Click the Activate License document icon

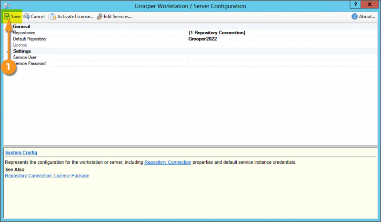click(x=53, y=17)
